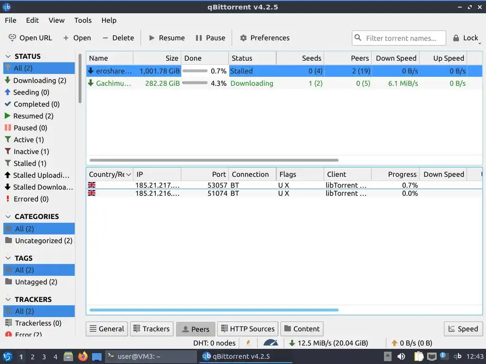Click the speed limit gauge icon in status bar
The height and width of the screenshot is (364, 486).
pyautogui.click(x=271, y=343)
